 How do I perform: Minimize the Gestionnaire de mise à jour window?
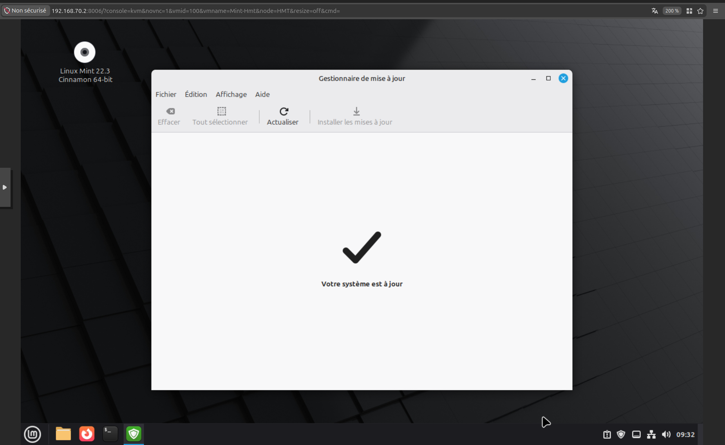pos(533,79)
